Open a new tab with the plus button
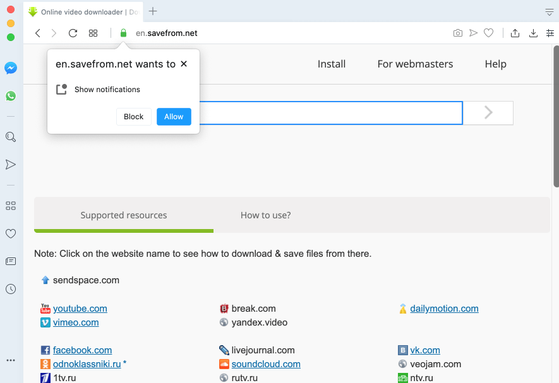The image size is (559, 383). click(153, 11)
